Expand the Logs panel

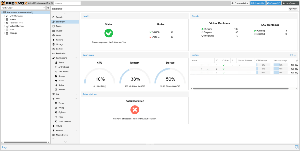click(x=5, y=147)
